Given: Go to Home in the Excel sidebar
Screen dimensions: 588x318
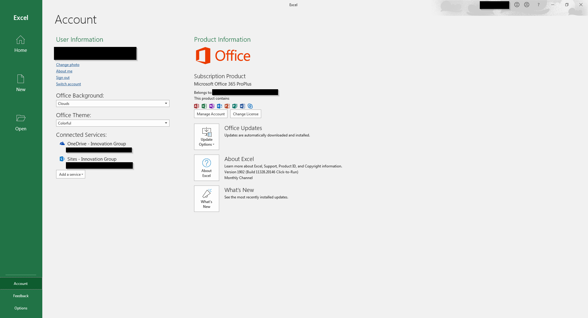Looking at the screenshot, I should [21, 44].
